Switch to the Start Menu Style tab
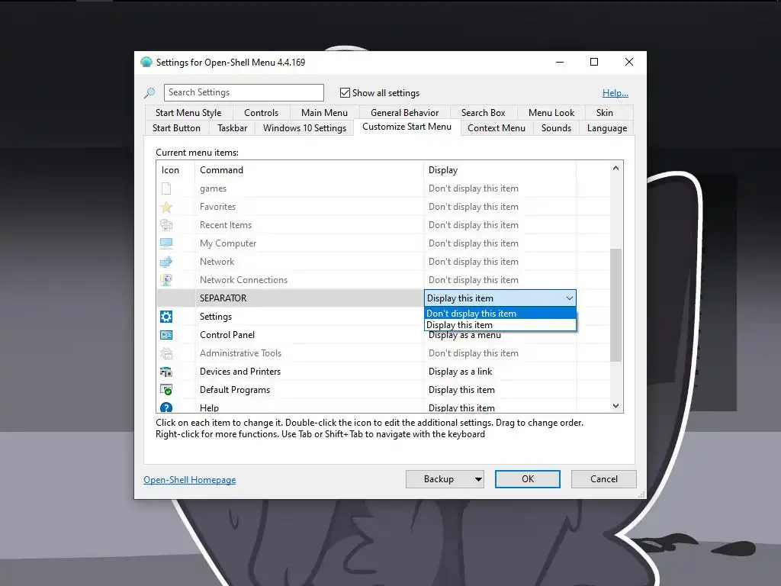The width and height of the screenshot is (781, 586). coord(188,113)
